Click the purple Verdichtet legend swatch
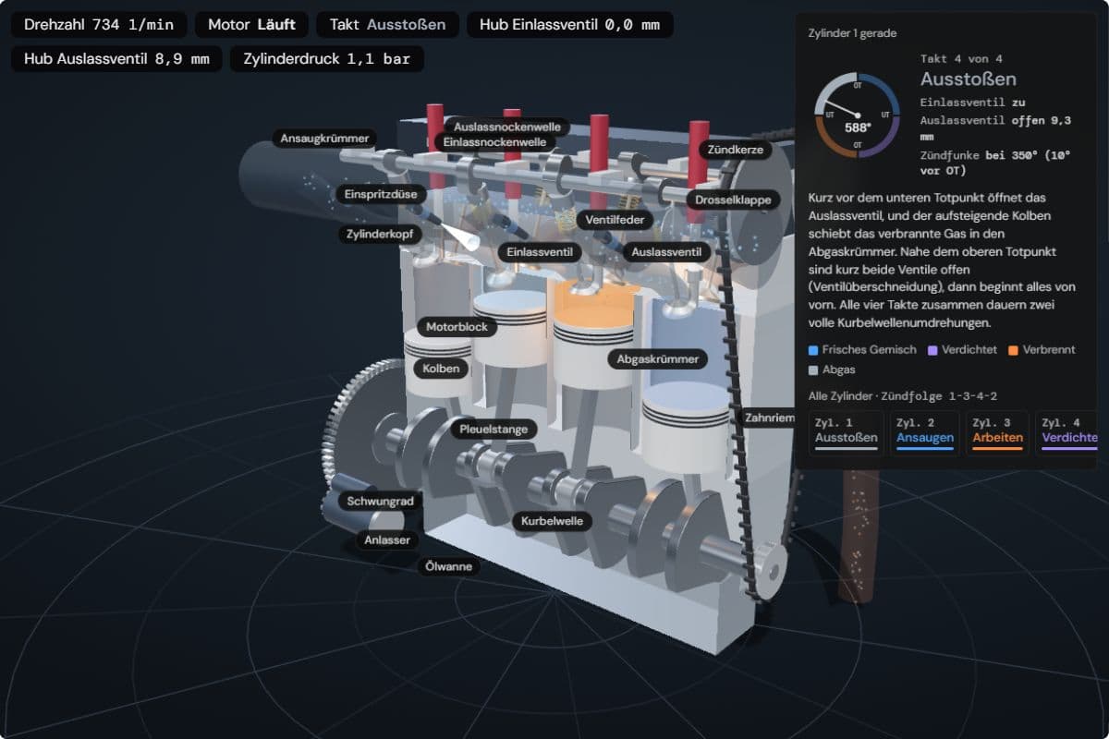Screen dimensions: 1109x739 click(x=932, y=350)
